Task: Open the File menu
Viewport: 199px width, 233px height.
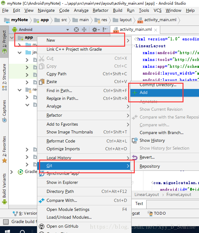Action: pyautogui.click(x=5, y=10)
